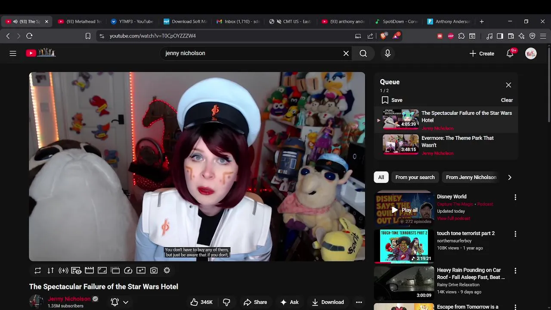Viewport: 551px width, 310px height.
Task: Click the Ask button
Action: (289, 302)
